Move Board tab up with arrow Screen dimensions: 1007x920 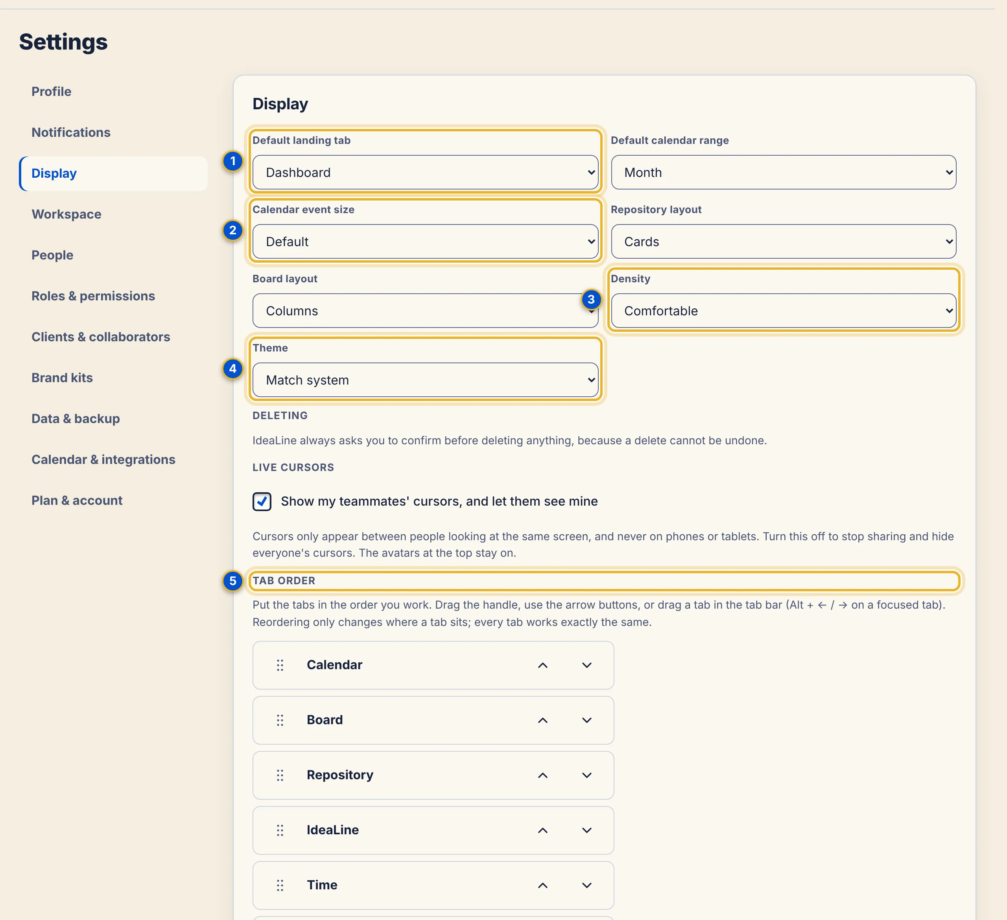tap(542, 720)
